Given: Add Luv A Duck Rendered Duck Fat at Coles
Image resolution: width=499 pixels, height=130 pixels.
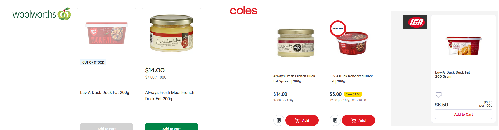Looking at the screenshot, I should pyautogui.click(x=358, y=120).
